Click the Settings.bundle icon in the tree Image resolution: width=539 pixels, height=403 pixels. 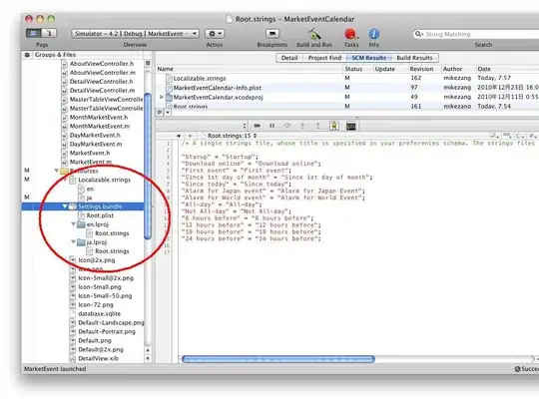(x=73, y=206)
